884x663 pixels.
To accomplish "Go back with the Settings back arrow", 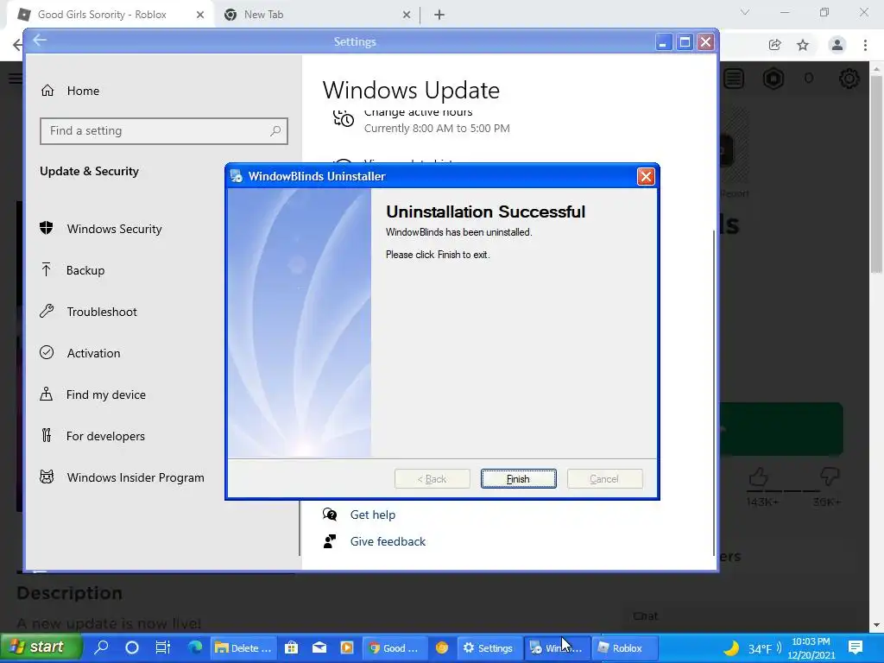I will click(x=40, y=41).
